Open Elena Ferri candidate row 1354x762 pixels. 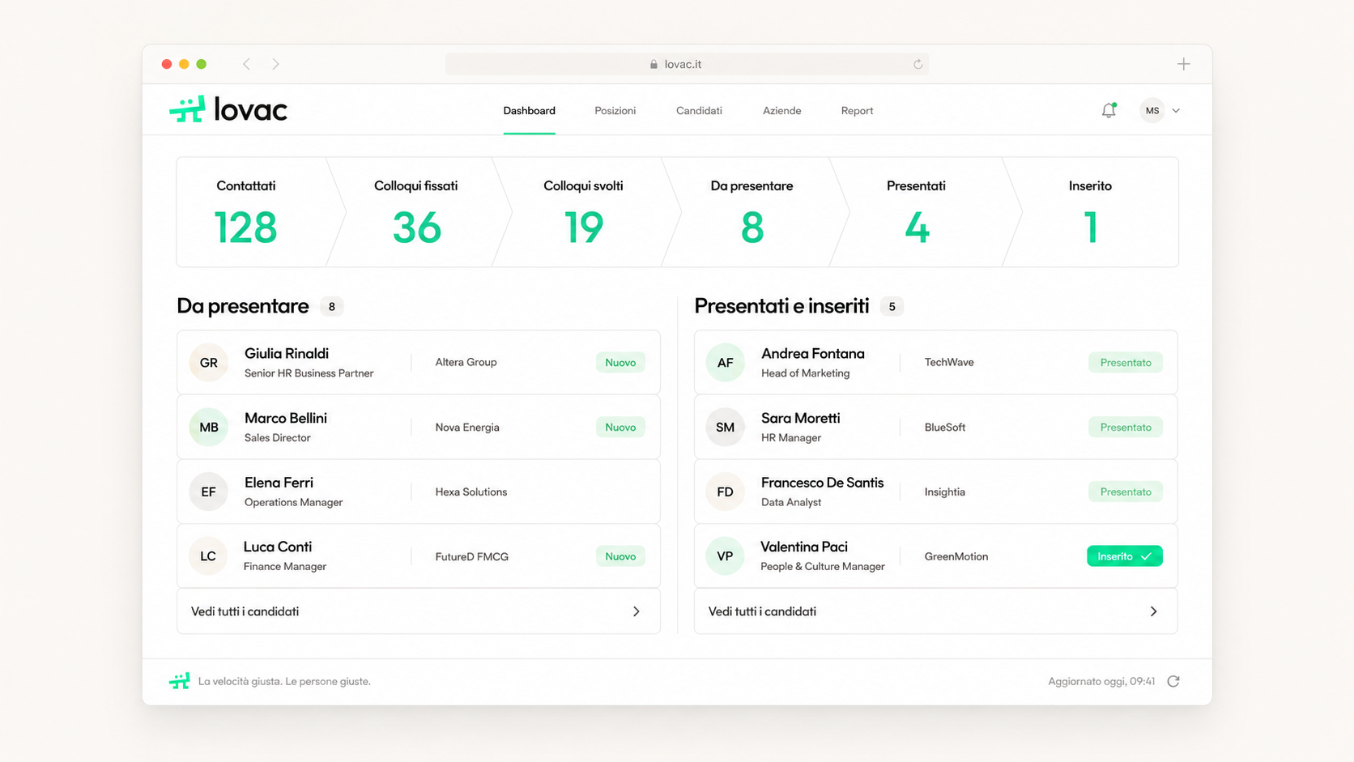coord(419,492)
